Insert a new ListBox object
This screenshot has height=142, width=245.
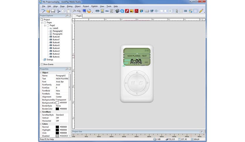coord(171,11)
